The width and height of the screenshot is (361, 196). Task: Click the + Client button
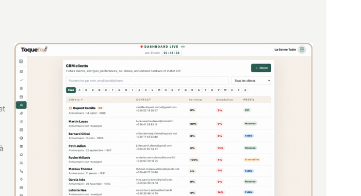[x=261, y=68]
